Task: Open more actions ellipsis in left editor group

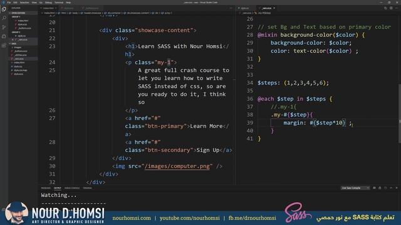Action: pos(231,8)
